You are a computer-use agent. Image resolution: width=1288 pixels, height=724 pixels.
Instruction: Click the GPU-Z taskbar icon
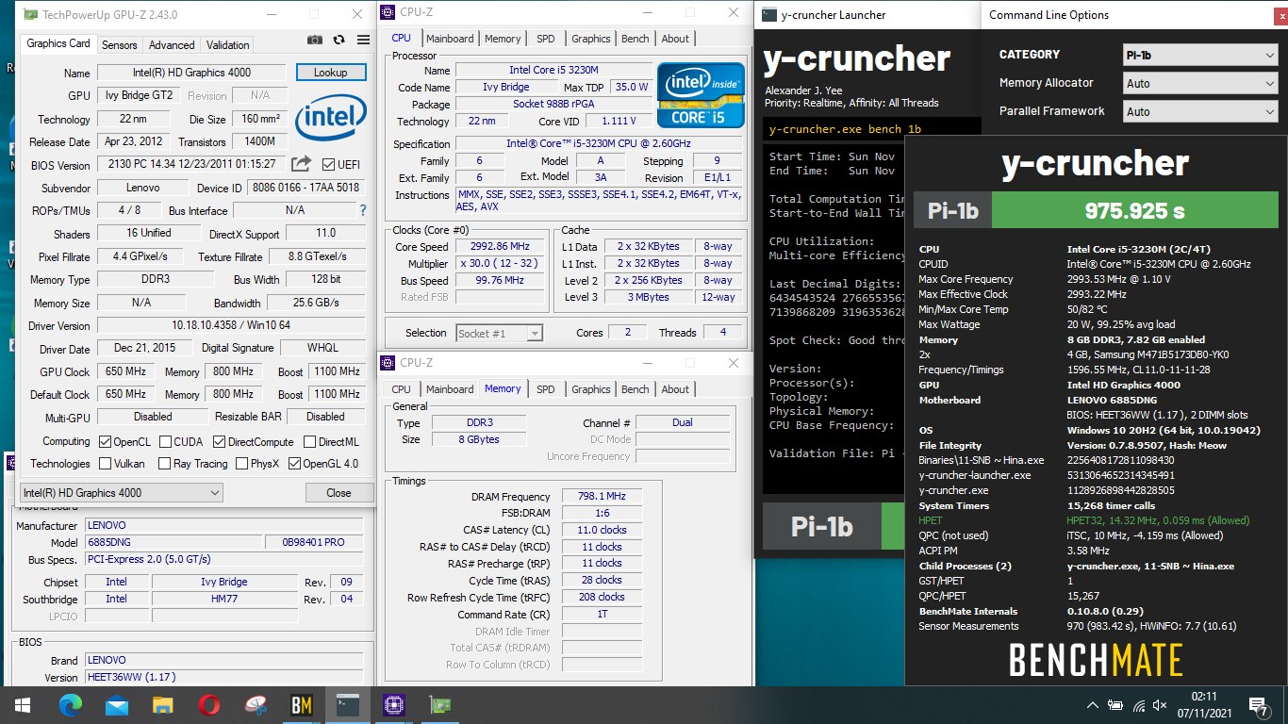[x=440, y=704]
